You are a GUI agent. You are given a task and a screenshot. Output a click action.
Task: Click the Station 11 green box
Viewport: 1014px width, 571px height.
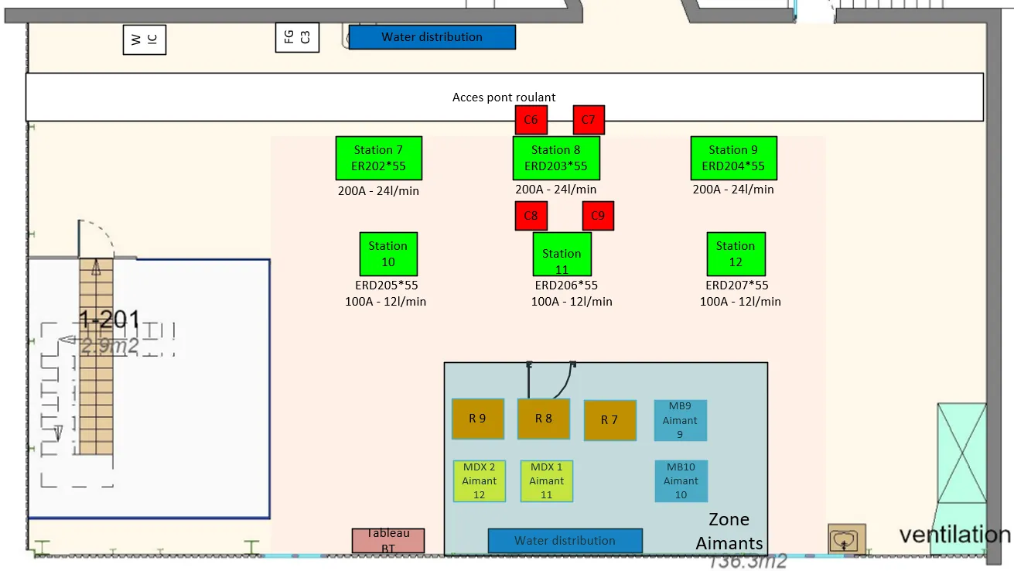click(562, 254)
